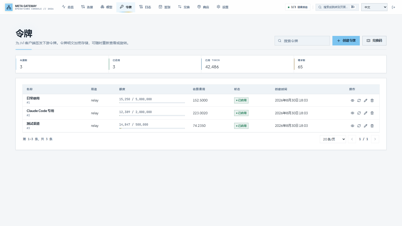Click the META GATEWAY logo icon
402x226 pixels.
[9, 7]
